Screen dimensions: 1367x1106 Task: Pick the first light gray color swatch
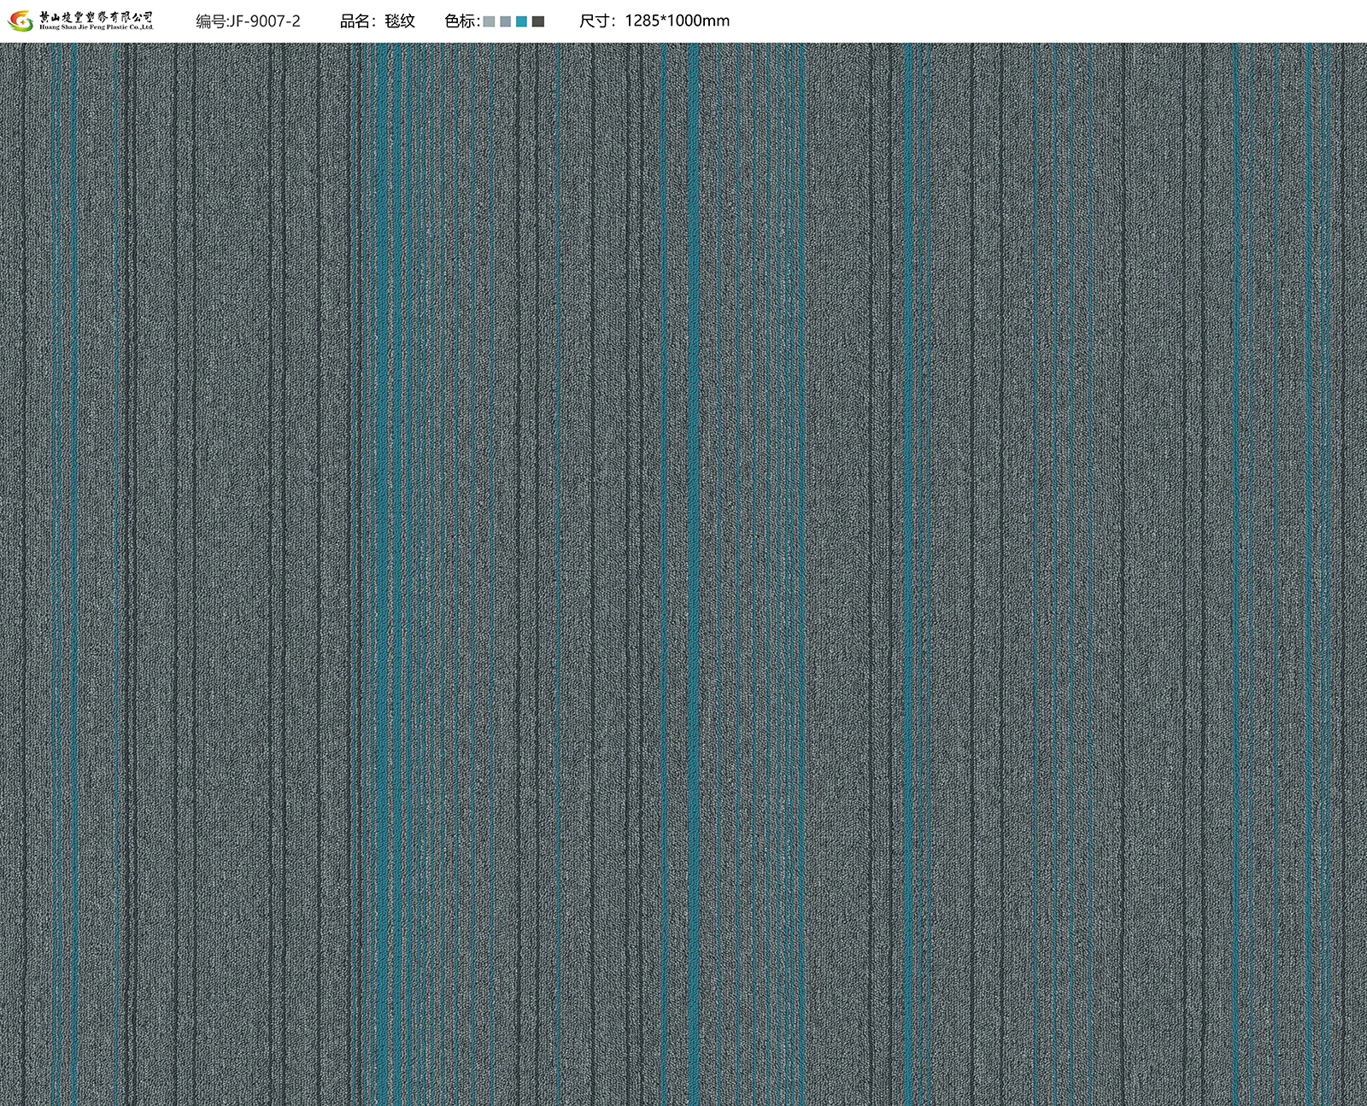click(x=490, y=21)
